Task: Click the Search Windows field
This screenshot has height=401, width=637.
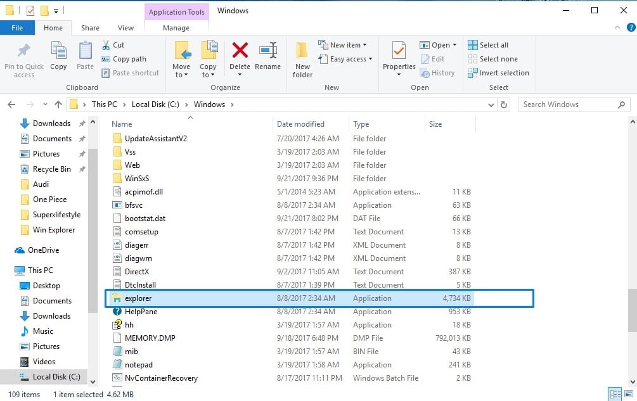Action: (574, 105)
